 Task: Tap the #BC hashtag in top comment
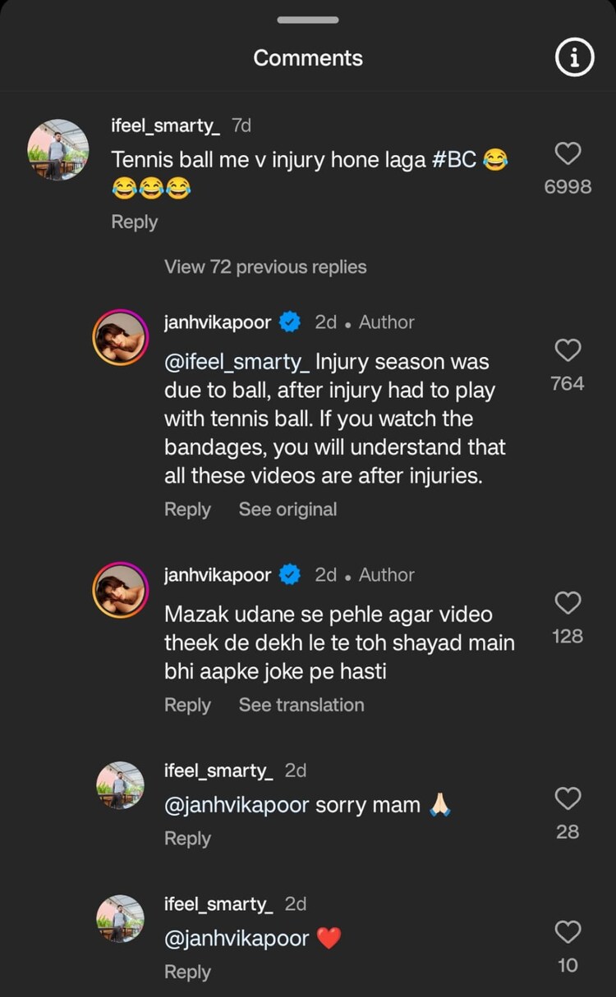pyautogui.click(x=452, y=159)
